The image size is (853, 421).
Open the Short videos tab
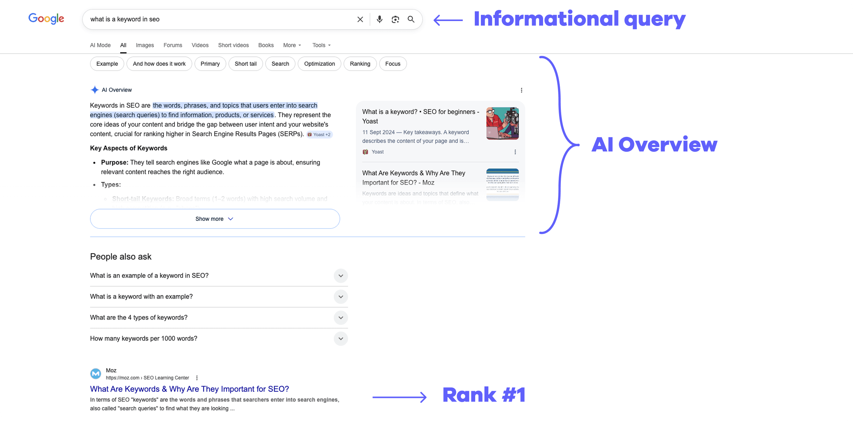tap(234, 45)
